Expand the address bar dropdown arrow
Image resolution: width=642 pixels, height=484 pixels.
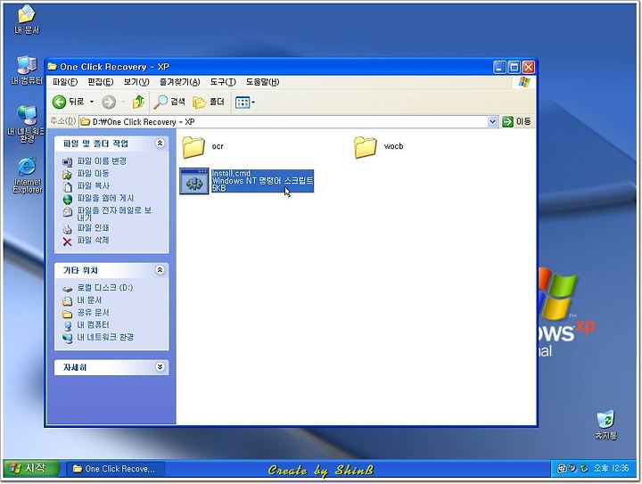pyautogui.click(x=492, y=121)
